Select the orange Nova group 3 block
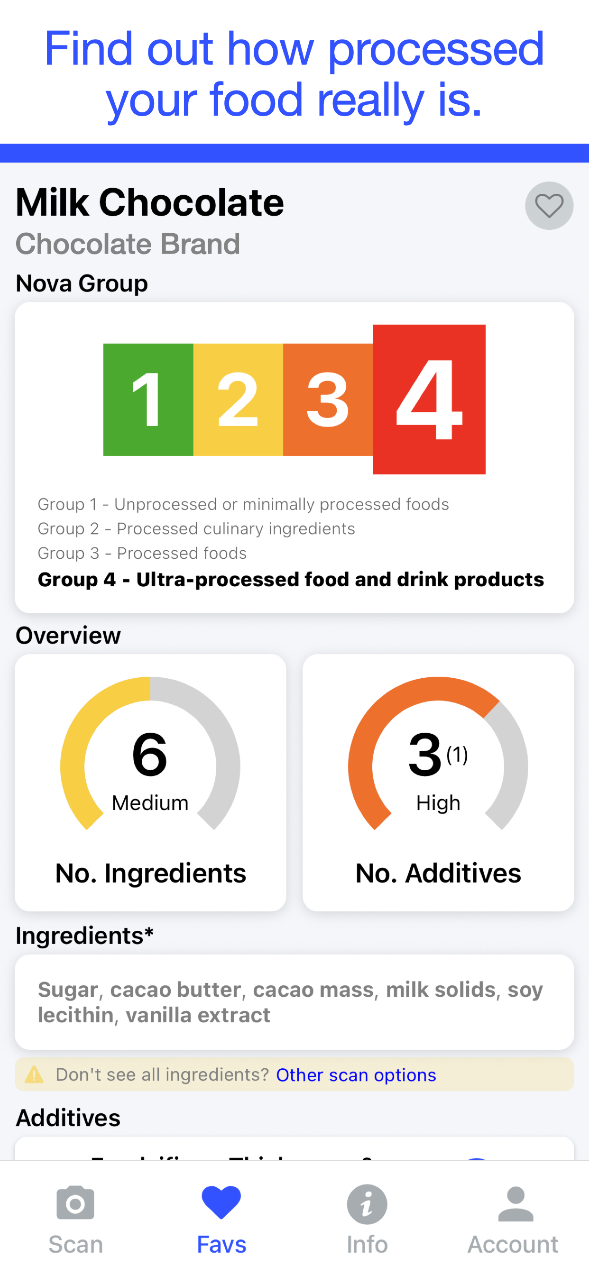589x1274 pixels. point(328,400)
